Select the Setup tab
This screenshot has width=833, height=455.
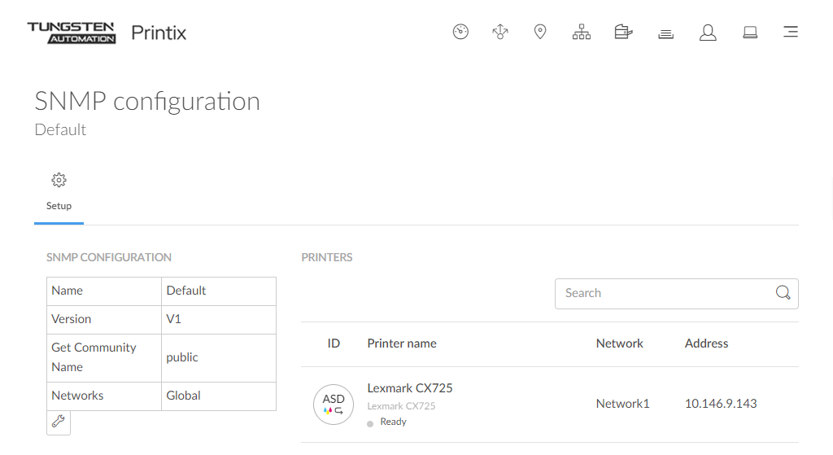point(59,206)
